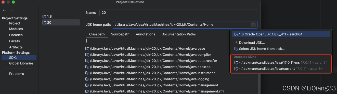The width and height of the screenshot is (337, 94).
Task: Switch to Sourcepath tab
Action: tap(120, 34)
